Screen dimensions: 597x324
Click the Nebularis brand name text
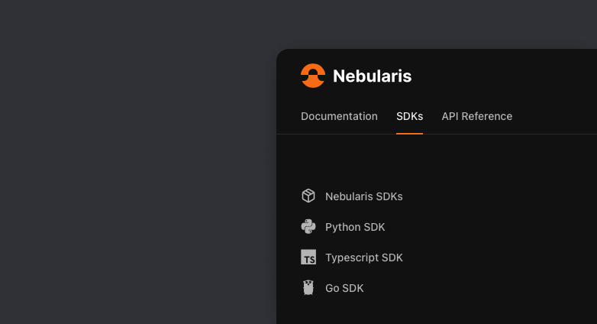(372, 76)
